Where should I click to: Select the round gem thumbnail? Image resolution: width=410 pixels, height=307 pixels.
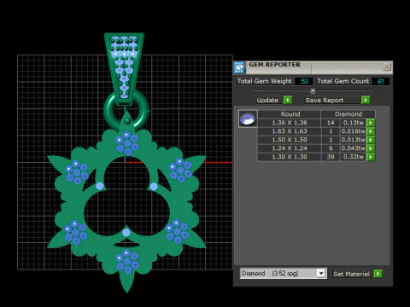(x=248, y=119)
